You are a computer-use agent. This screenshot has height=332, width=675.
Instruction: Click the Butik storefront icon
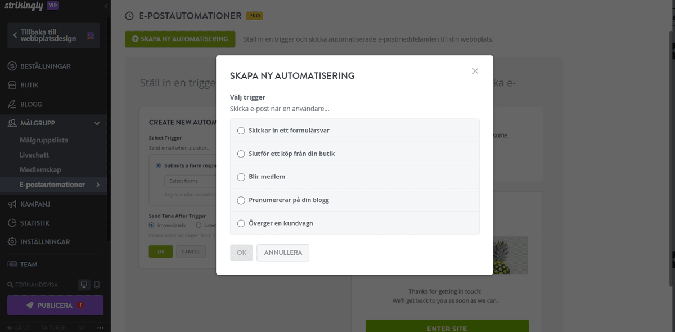click(12, 85)
